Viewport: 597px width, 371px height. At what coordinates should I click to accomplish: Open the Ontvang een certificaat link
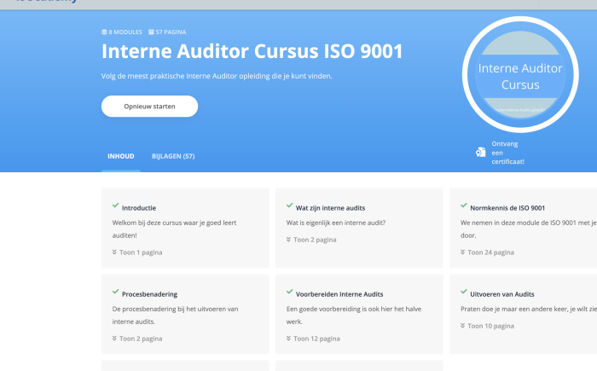tap(508, 153)
